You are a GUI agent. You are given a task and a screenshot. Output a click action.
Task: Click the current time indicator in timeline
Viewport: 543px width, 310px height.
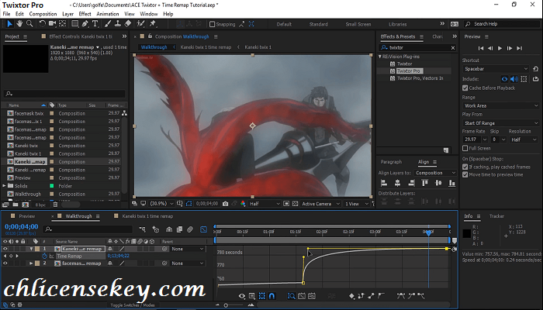click(x=429, y=232)
